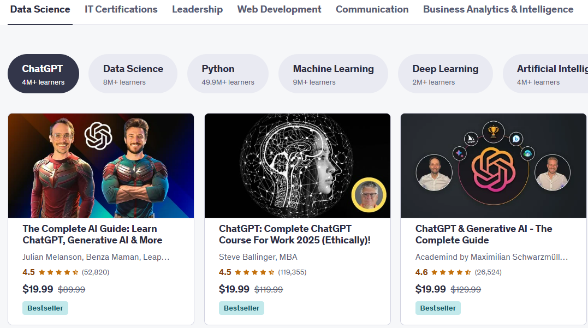Switch to Business Analytics & Intelligence
588x328 pixels.
pyautogui.click(x=497, y=9)
